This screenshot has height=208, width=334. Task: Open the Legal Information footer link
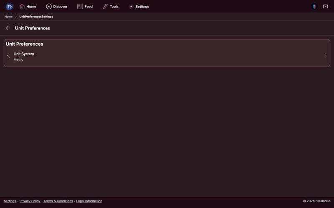click(x=89, y=201)
